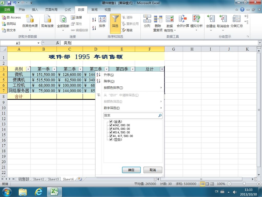
Task: Click the 分列 text to columns icon
Action: pyautogui.click(x=147, y=18)
